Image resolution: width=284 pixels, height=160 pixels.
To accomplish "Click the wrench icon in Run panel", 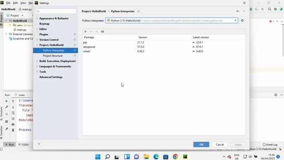I will coord(7,107).
